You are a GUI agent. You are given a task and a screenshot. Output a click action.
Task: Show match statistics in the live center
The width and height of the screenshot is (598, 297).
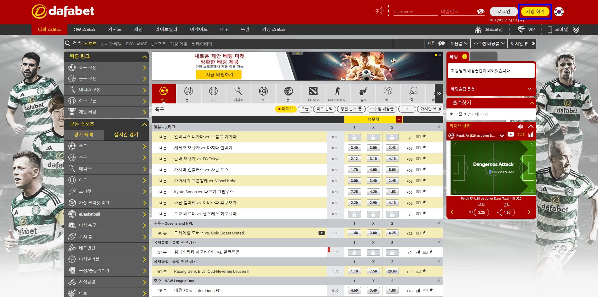[531, 135]
